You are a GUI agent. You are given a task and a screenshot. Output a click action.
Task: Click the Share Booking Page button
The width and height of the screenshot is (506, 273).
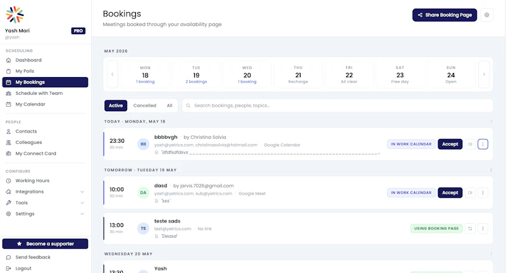click(x=445, y=15)
